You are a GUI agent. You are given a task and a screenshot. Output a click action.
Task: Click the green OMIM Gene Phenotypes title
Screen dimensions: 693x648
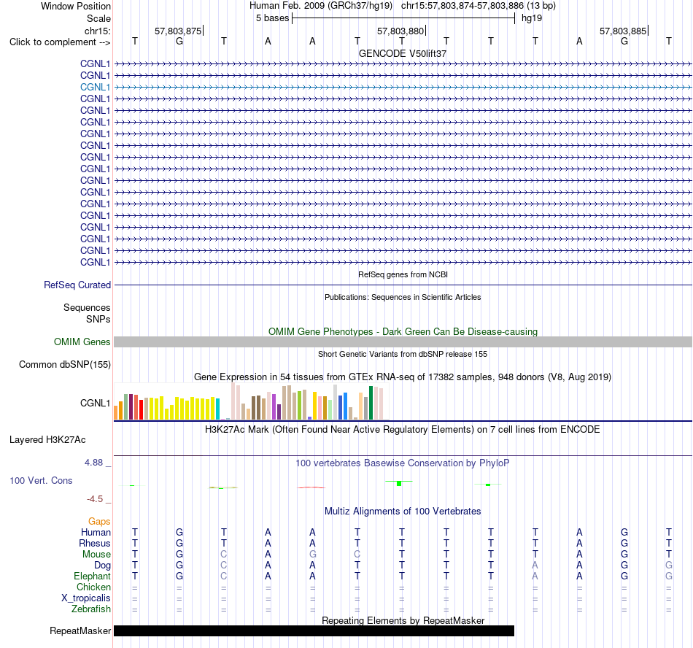click(x=403, y=331)
